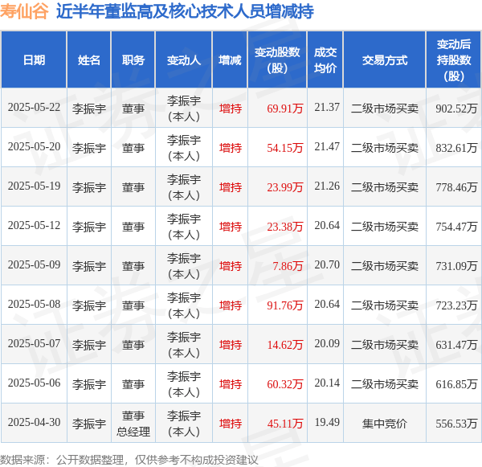Click the 集中竞价 trading method cell

click(x=385, y=424)
